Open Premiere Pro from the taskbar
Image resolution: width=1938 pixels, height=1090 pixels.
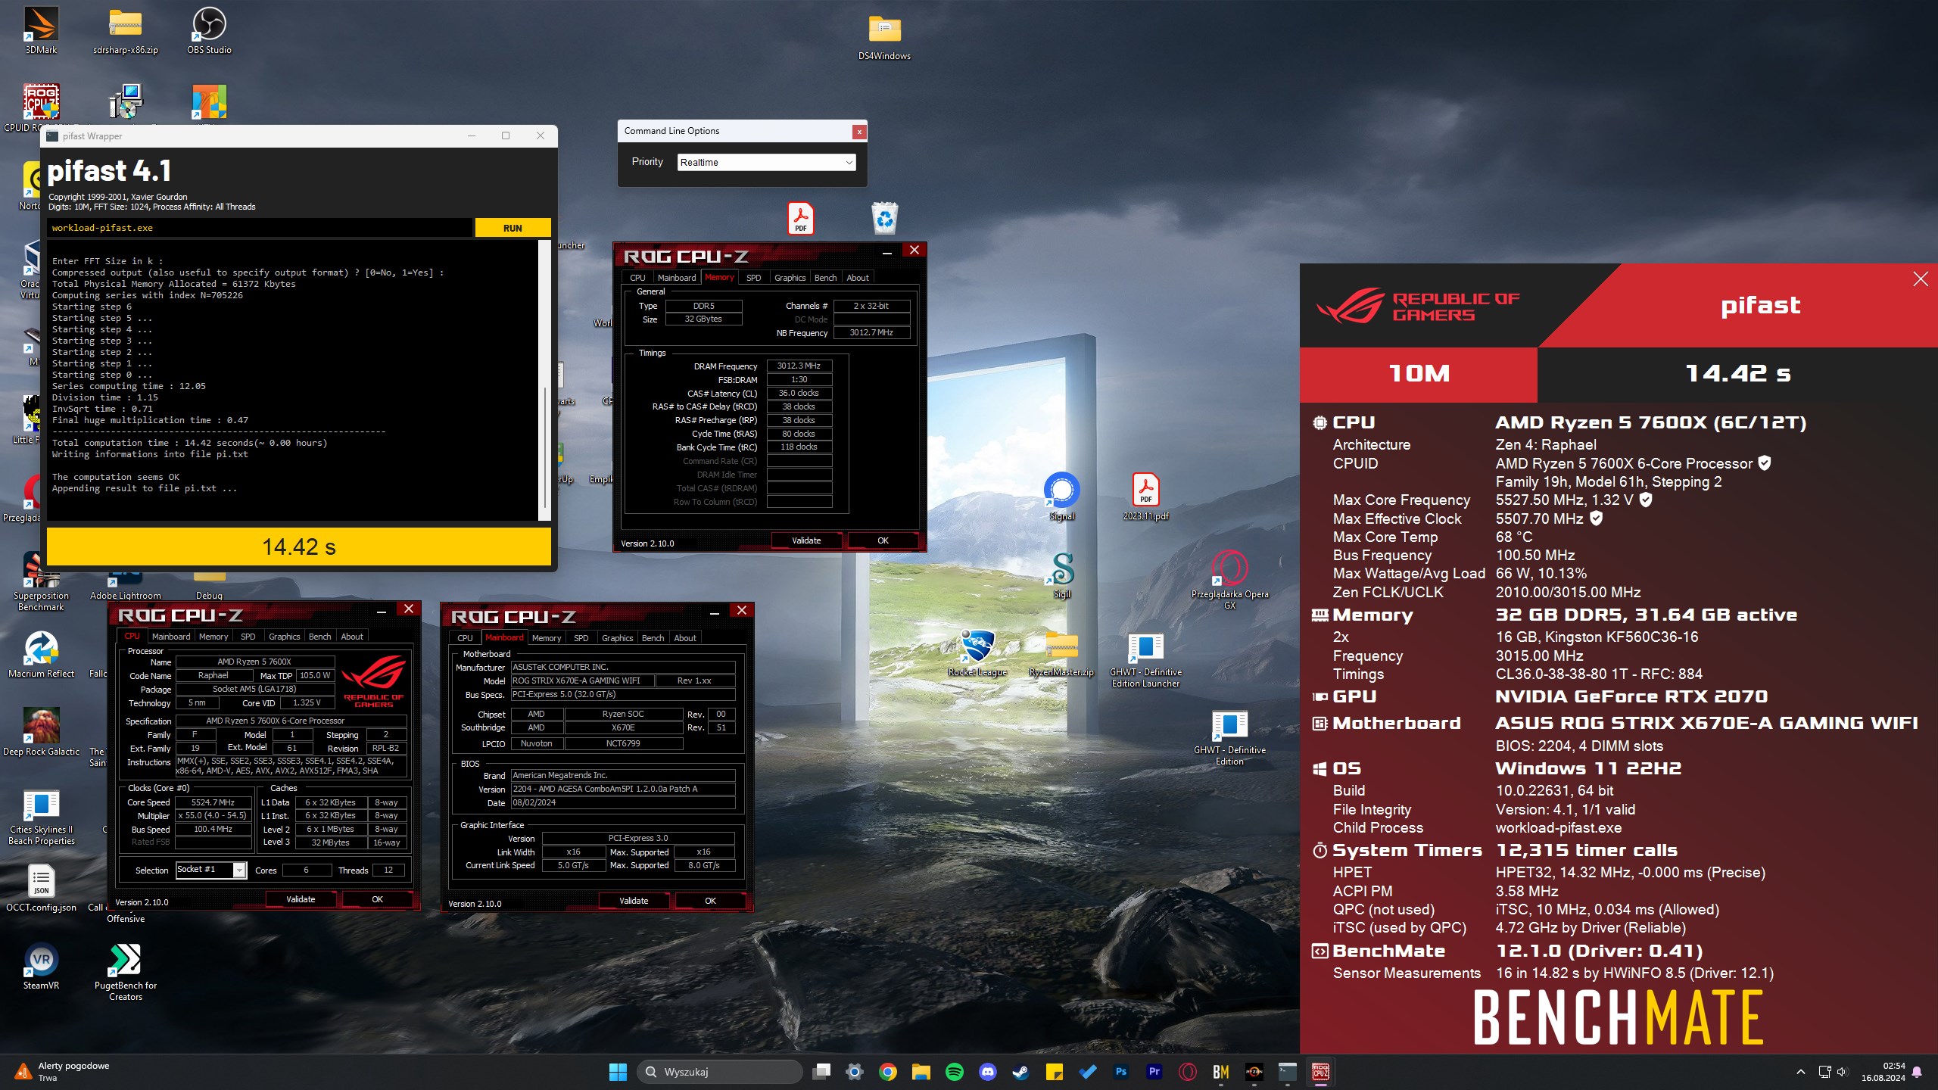[1154, 1072]
